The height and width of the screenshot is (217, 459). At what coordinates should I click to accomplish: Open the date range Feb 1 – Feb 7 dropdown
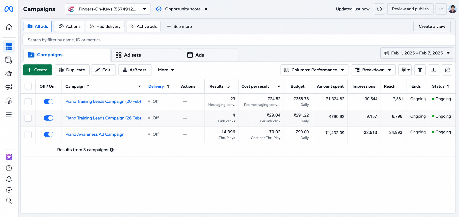tap(417, 53)
